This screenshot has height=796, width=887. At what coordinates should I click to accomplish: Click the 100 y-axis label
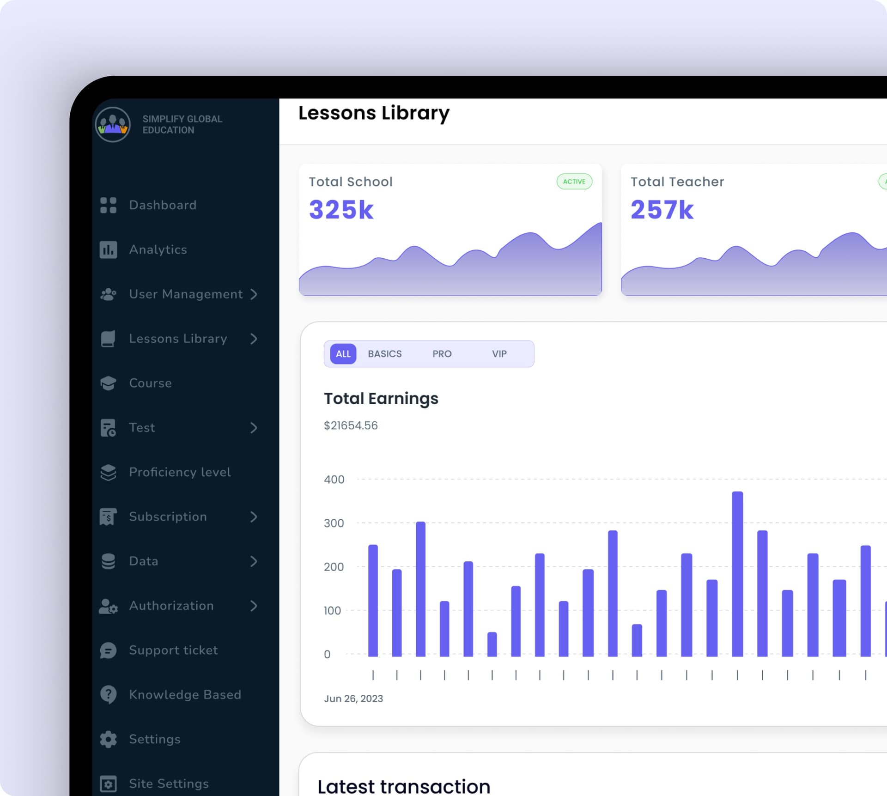pyautogui.click(x=332, y=611)
